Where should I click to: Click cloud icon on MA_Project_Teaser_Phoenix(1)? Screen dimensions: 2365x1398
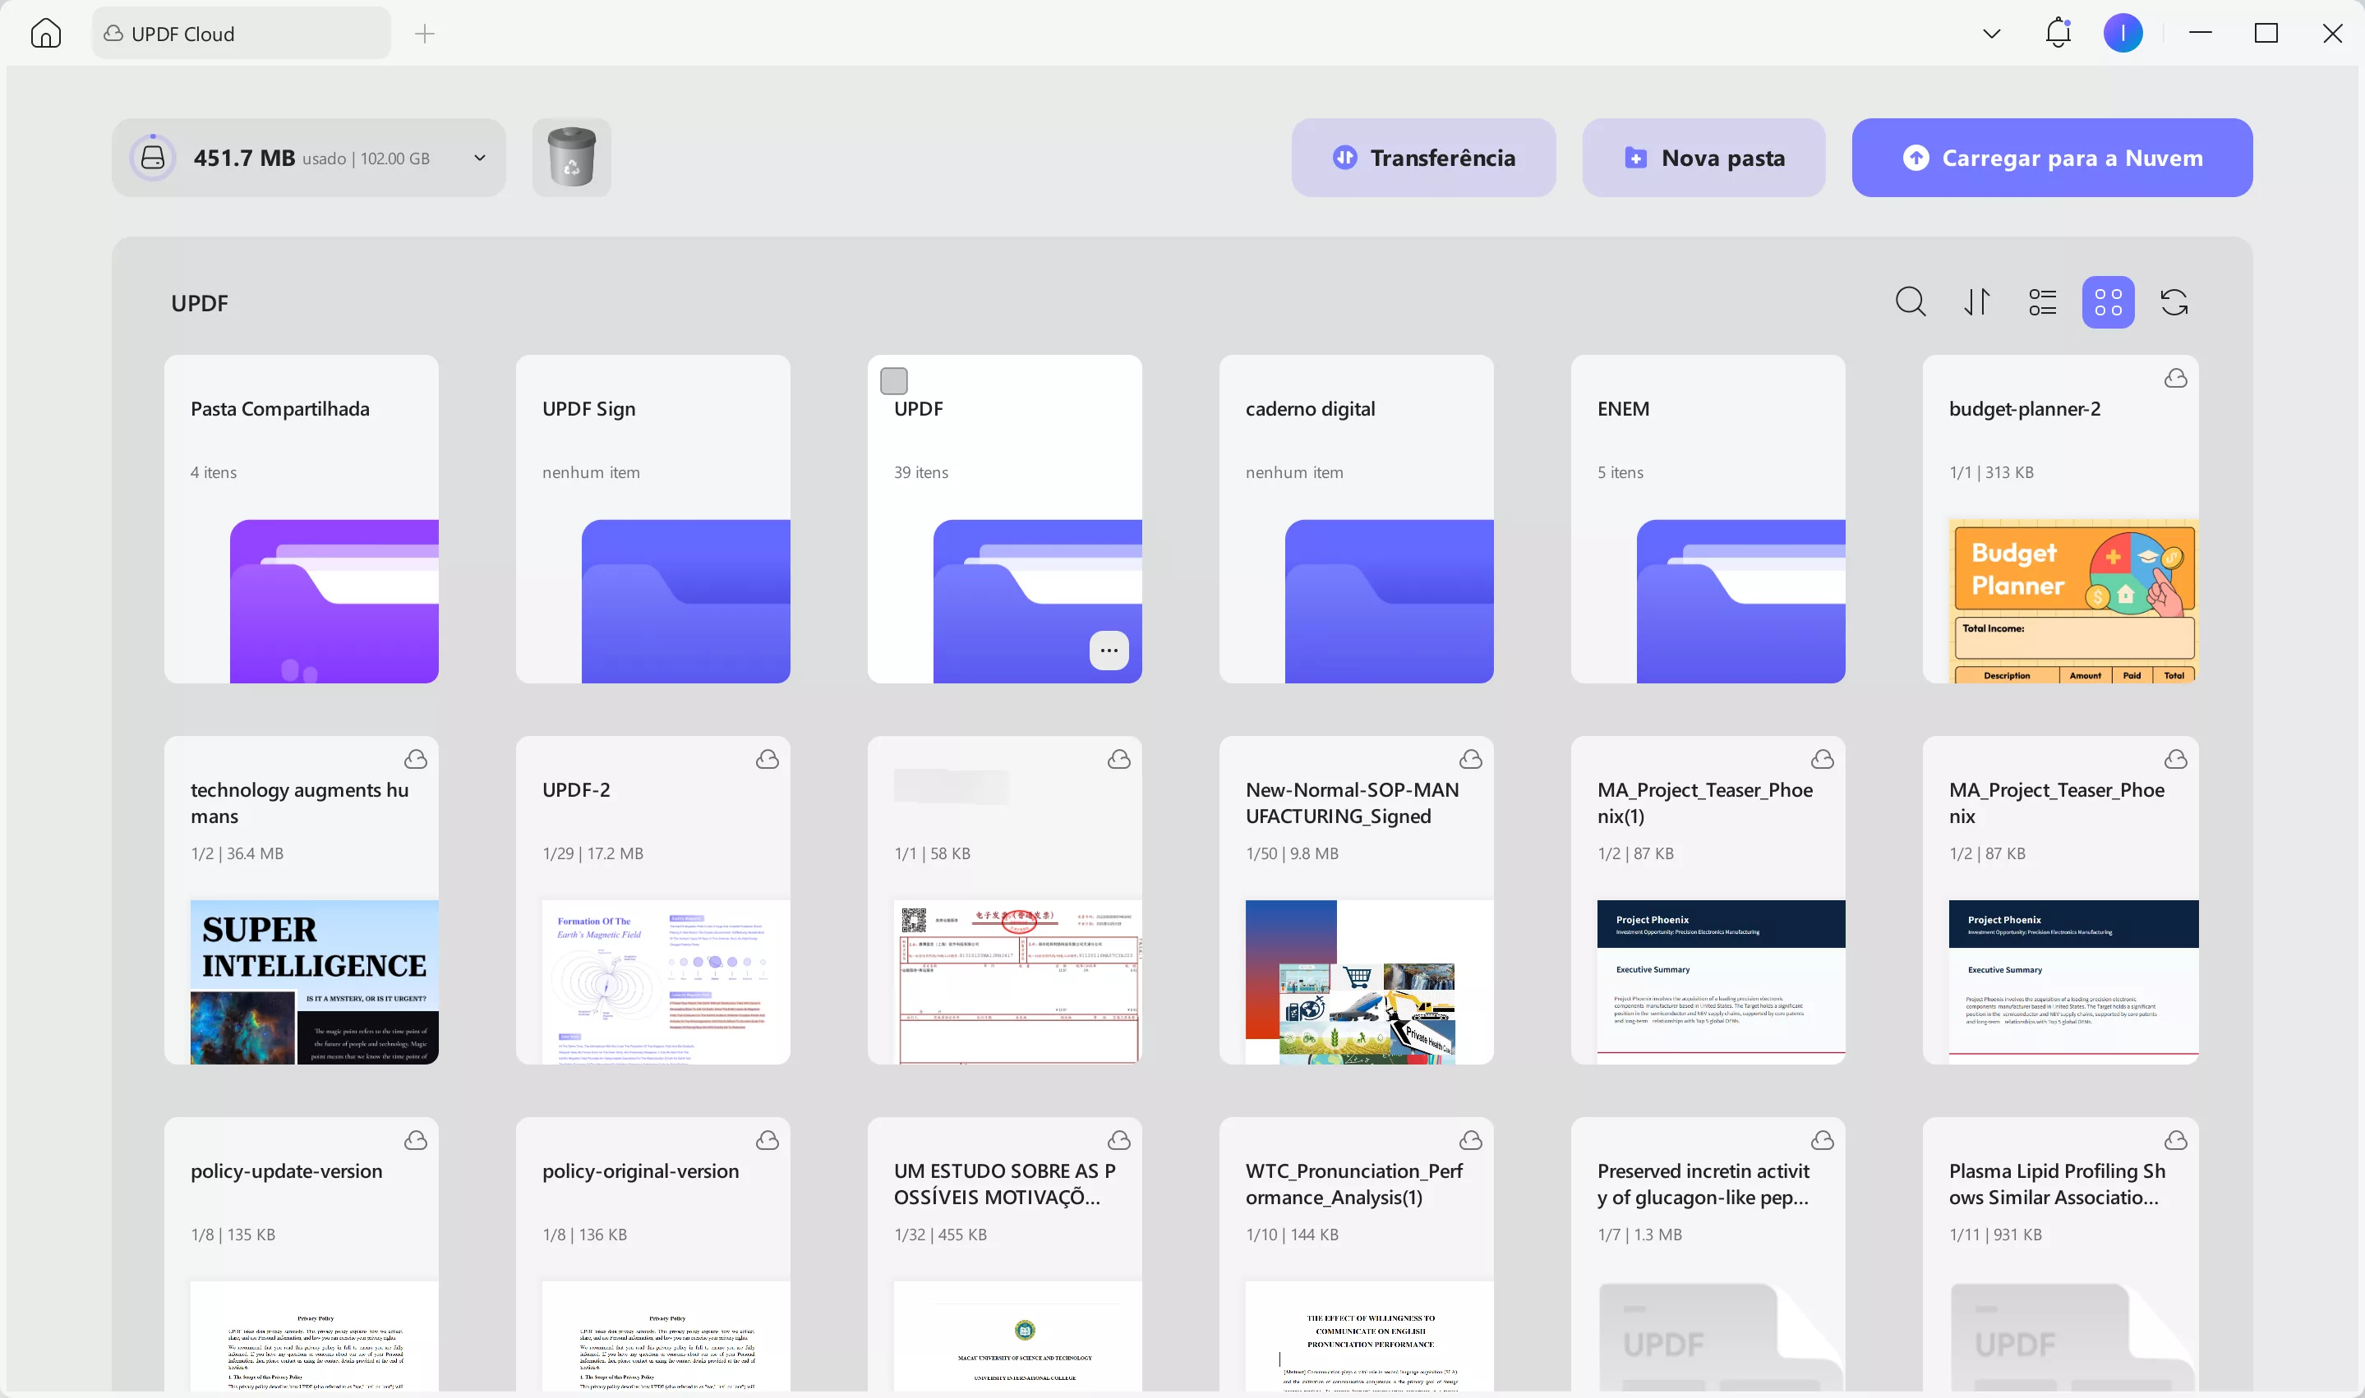tap(1823, 759)
